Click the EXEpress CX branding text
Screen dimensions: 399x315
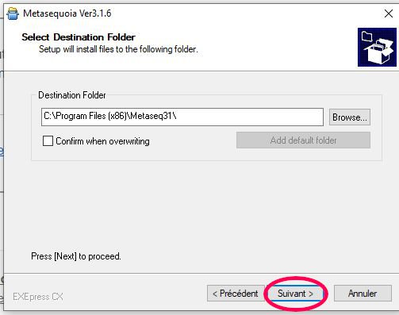click(38, 297)
